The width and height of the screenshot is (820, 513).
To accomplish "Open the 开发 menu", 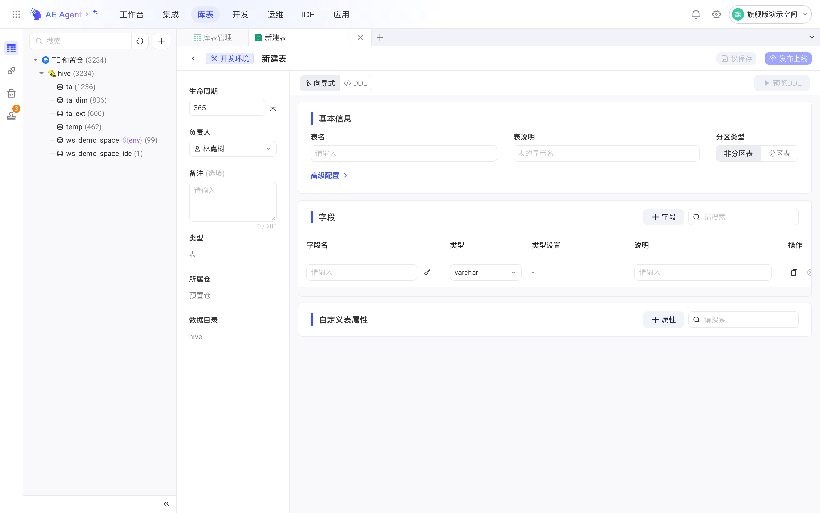I will [240, 14].
